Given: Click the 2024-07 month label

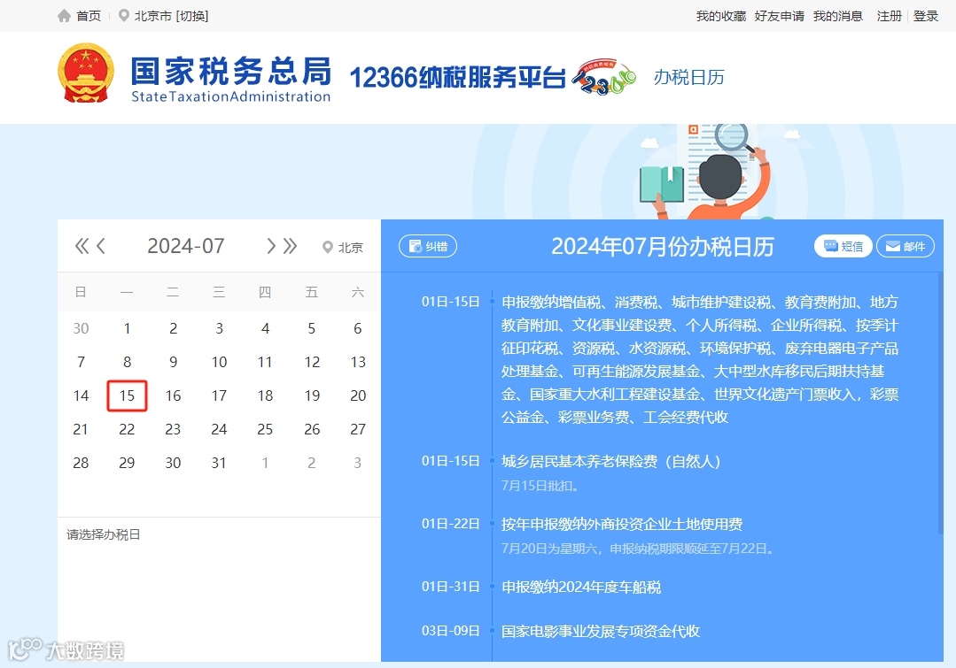Looking at the screenshot, I should 186,246.
